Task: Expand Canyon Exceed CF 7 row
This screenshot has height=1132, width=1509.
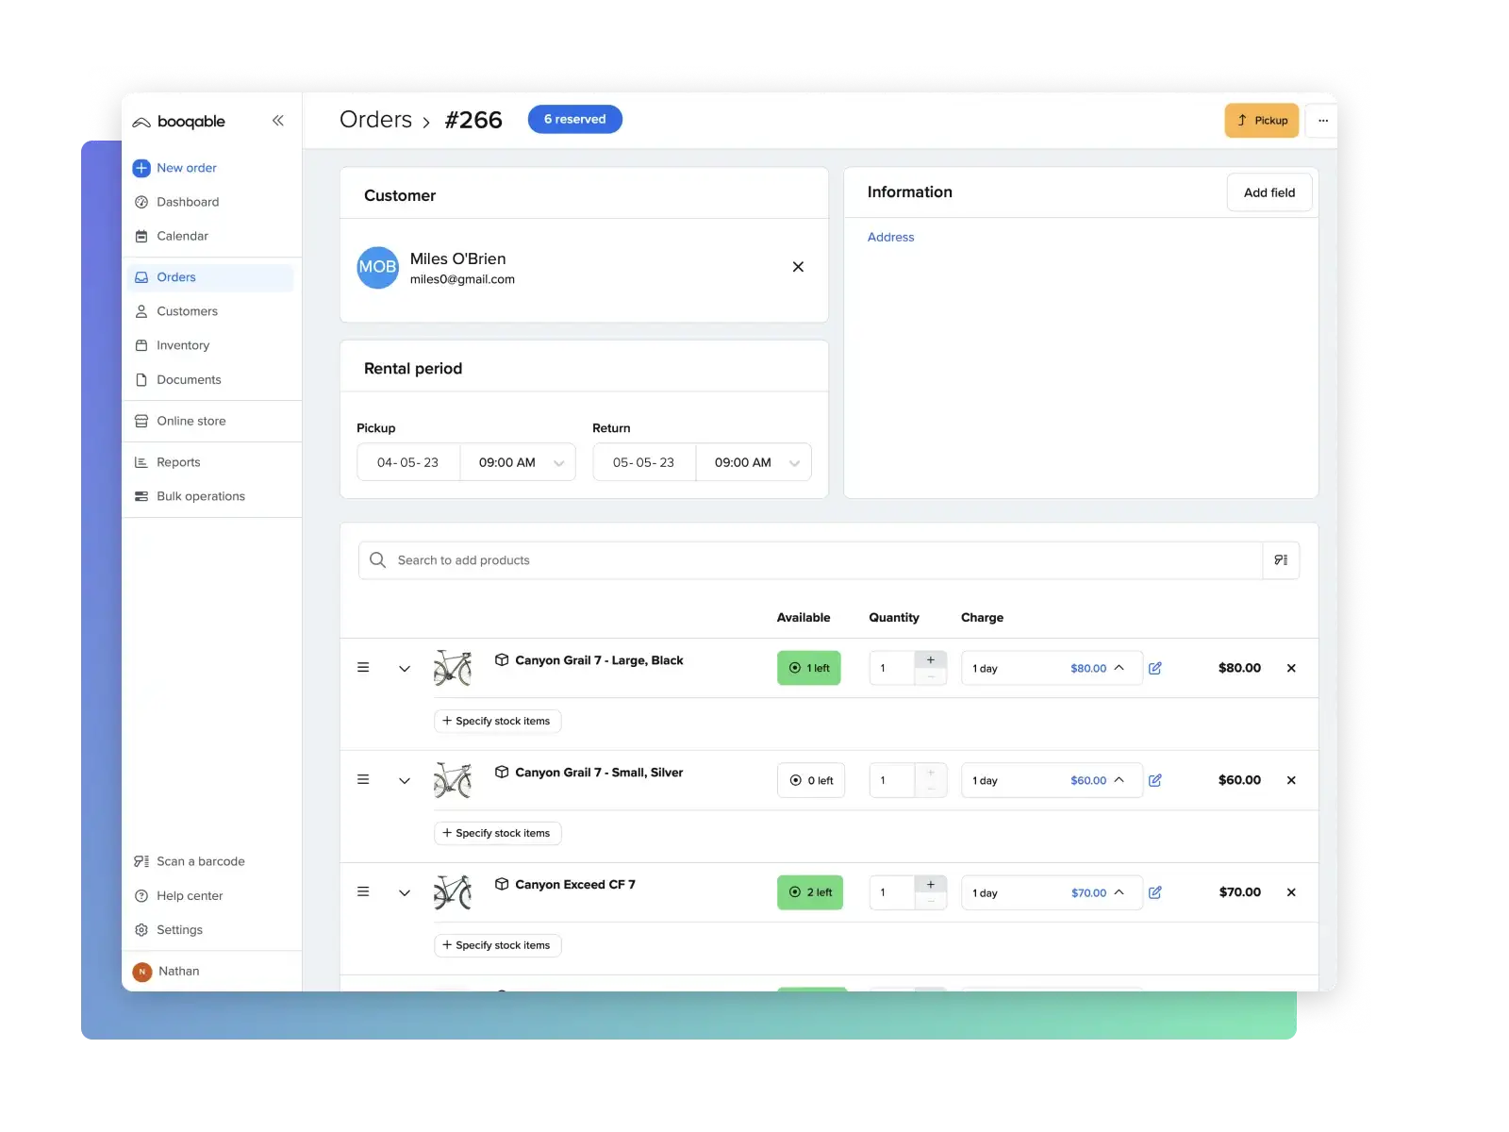Action: click(405, 893)
